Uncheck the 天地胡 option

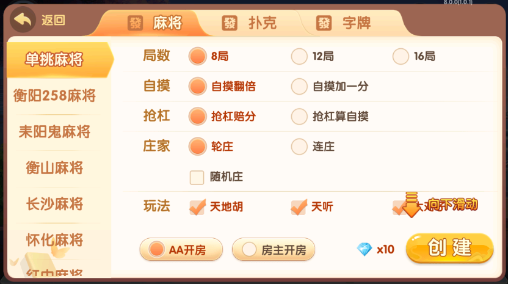(x=197, y=207)
